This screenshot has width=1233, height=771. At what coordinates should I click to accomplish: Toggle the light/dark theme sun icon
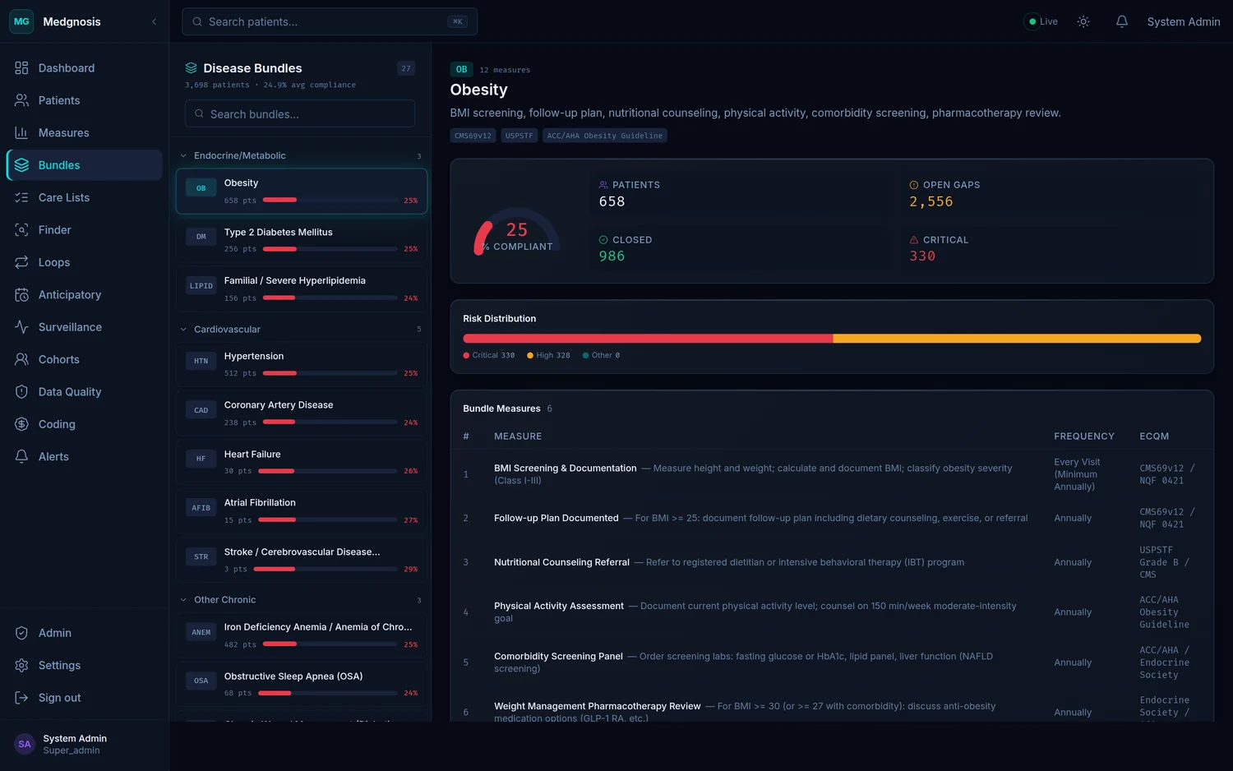point(1083,21)
